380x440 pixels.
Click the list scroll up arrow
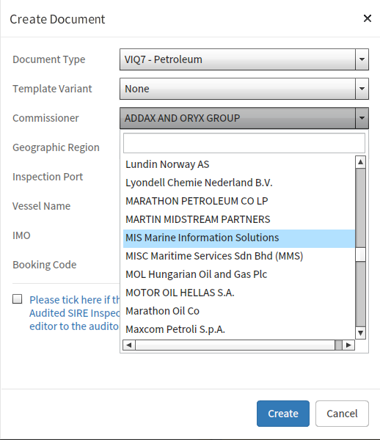click(360, 162)
